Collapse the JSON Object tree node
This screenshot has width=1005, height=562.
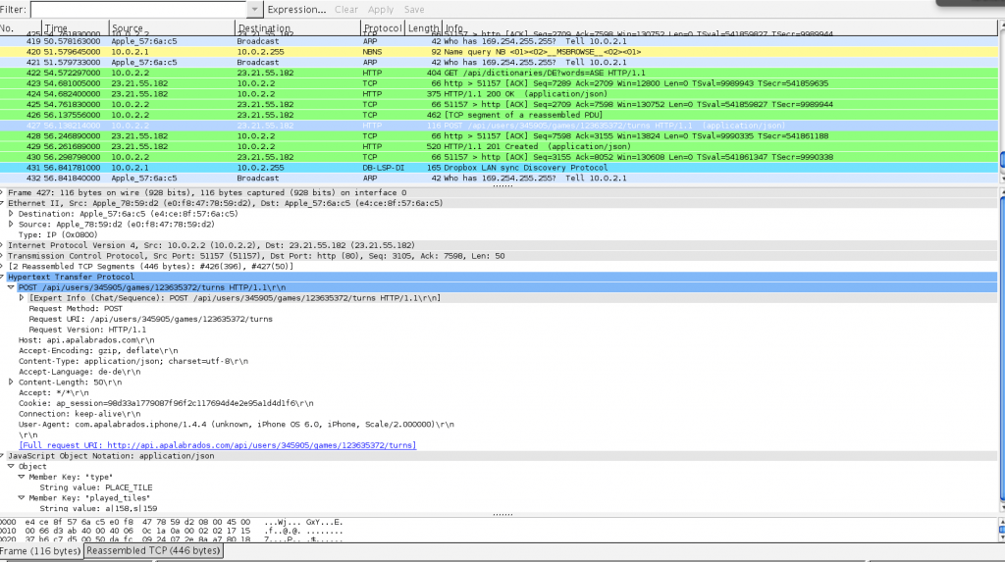pyautogui.click(x=11, y=466)
